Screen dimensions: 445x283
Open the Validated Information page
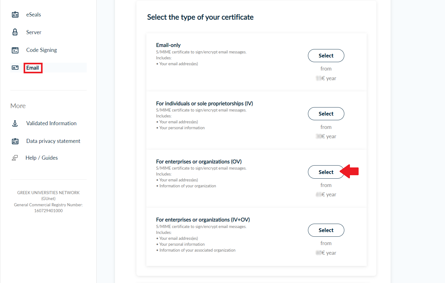point(51,123)
